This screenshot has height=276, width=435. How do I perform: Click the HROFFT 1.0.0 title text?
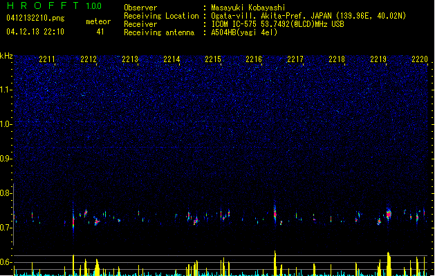(55, 6)
